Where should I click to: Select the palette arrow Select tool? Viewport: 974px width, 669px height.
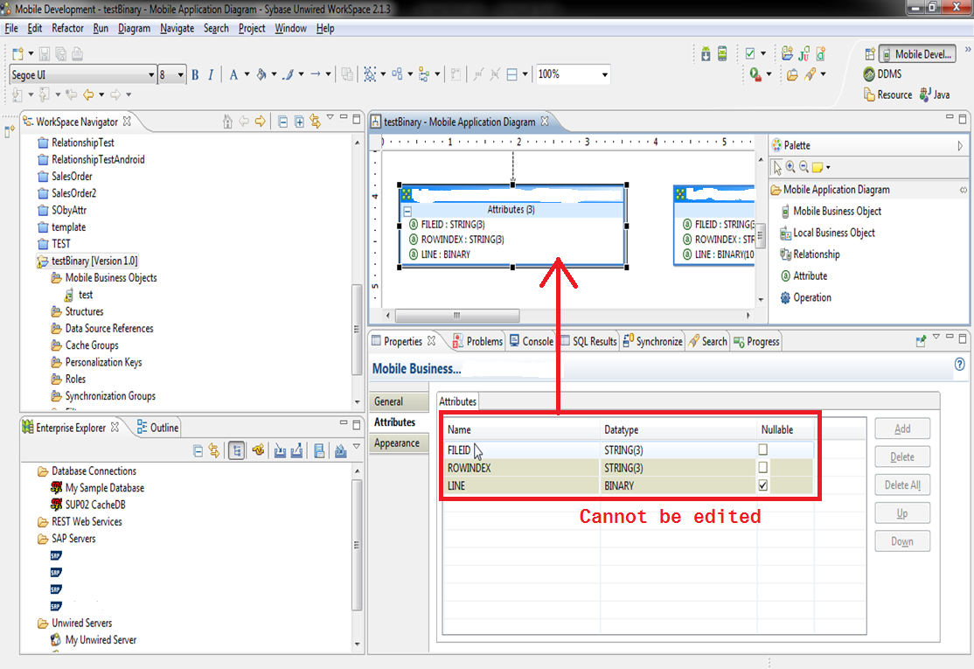click(777, 167)
